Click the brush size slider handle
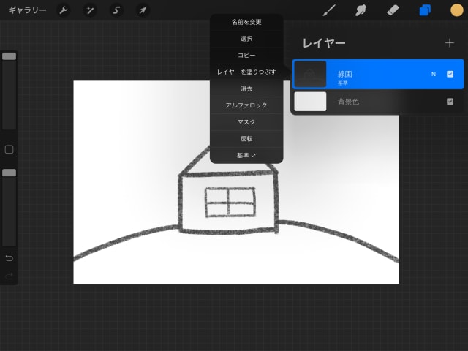Viewport: 468px width, 351px height. point(10,56)
